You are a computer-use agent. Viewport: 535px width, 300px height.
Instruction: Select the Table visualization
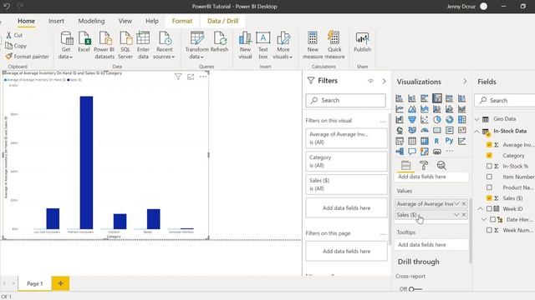coord(412,141)
